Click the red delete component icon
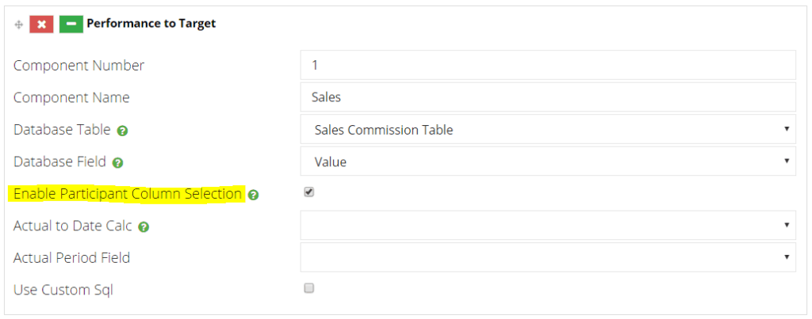The height and width of the screenshot is (319, 812). click(x=41, y=25)
